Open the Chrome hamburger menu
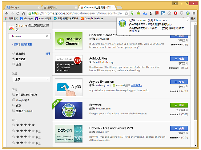The image size is (201, 150). click(x=194, y=13)
